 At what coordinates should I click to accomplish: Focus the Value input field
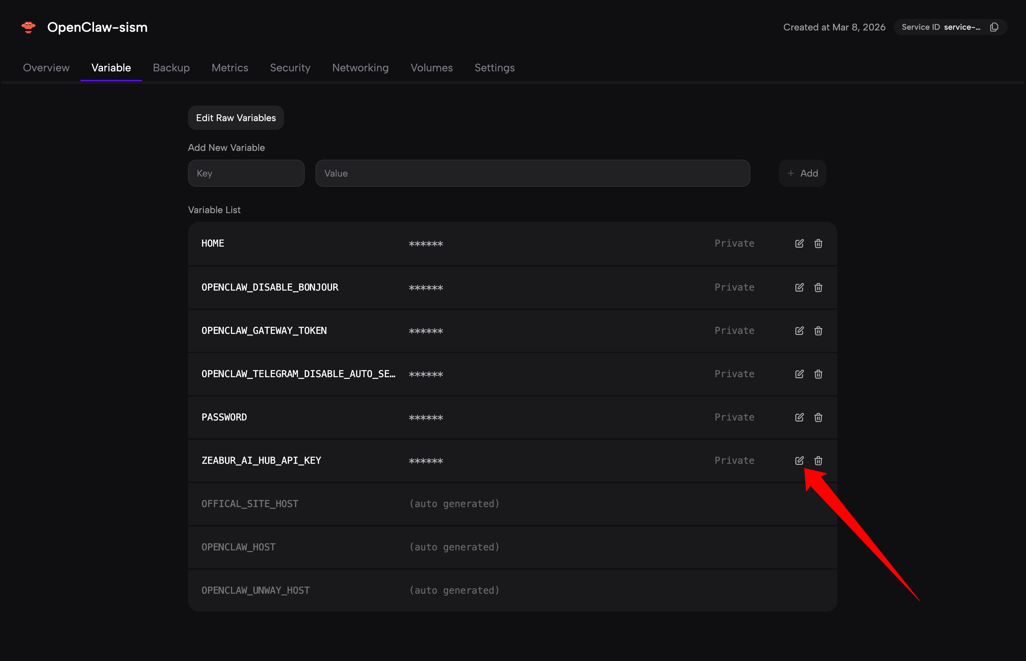(532, 174)
